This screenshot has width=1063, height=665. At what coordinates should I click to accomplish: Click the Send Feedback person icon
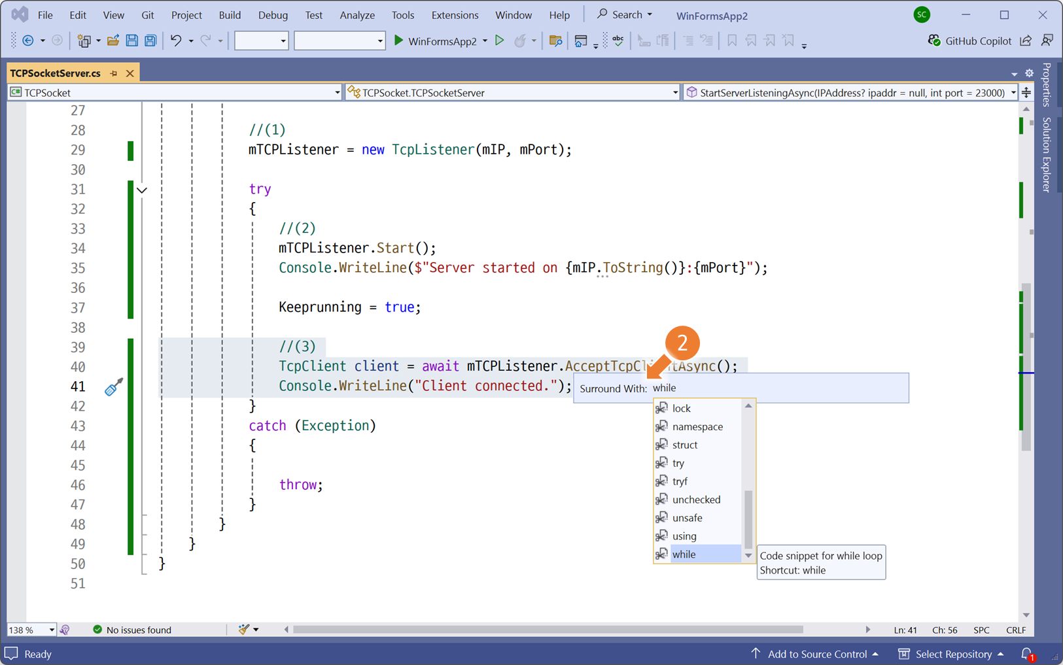pyautogui.click(x=1047, y=41)
